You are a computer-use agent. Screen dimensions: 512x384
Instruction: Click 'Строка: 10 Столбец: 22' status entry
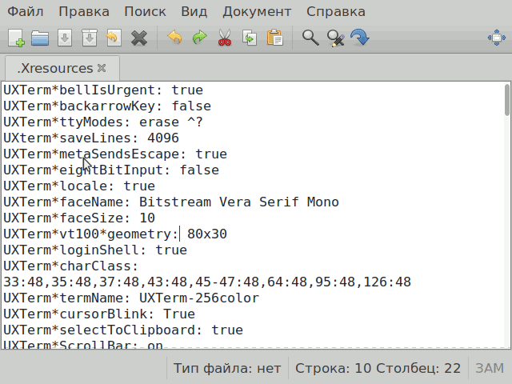click(x=378, y=368)
